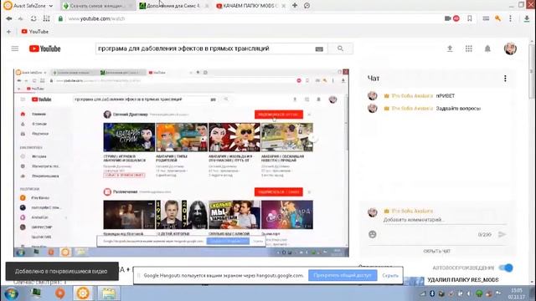Reload the page with refresh icon

point(33,18)
